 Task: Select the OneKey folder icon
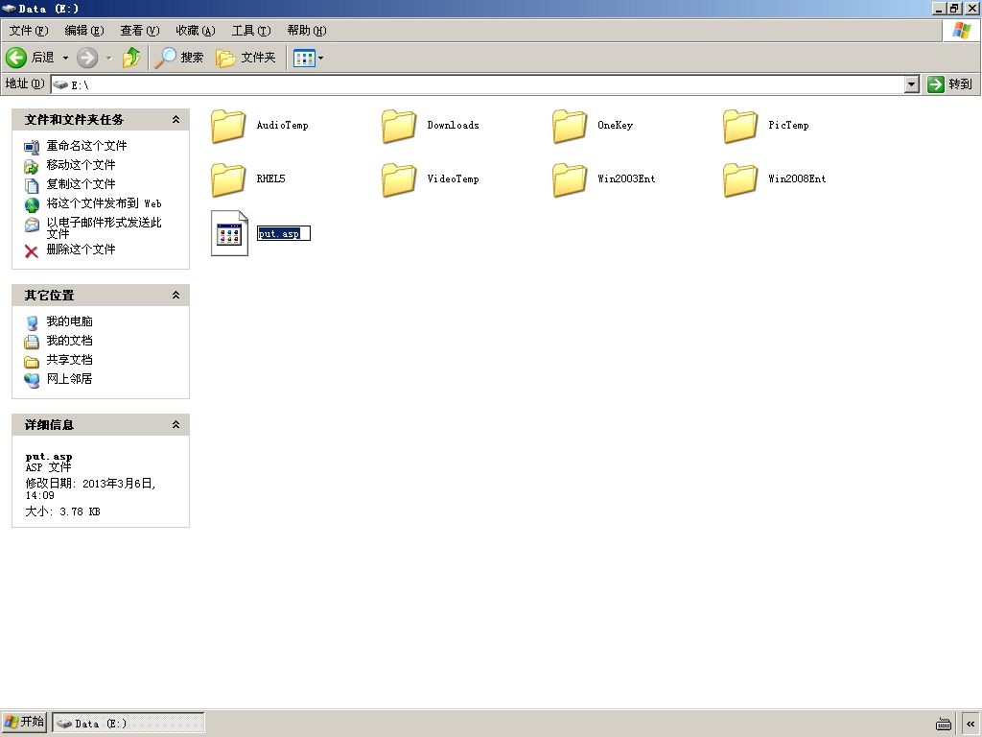point(570,126)
